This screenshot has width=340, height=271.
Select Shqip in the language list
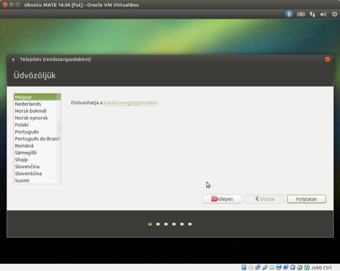[x=35, y=159]
